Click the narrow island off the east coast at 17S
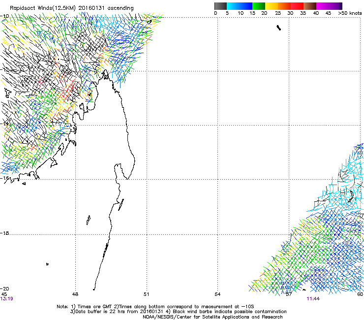 (x=121, y=205)
